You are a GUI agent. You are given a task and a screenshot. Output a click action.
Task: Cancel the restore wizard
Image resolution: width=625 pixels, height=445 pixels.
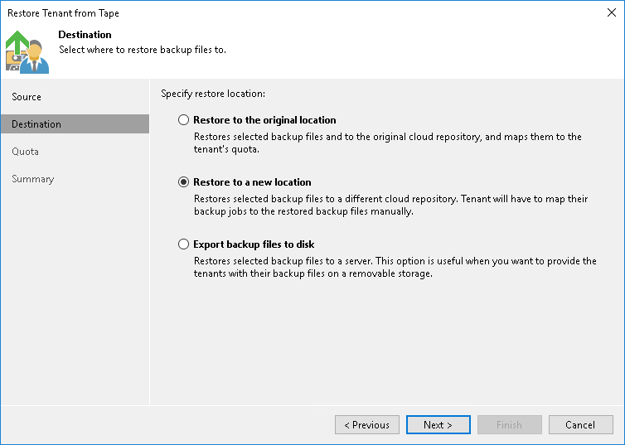point(580,424)
